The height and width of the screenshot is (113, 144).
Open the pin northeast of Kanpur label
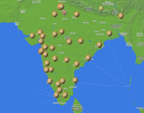(x=76, y=14)
